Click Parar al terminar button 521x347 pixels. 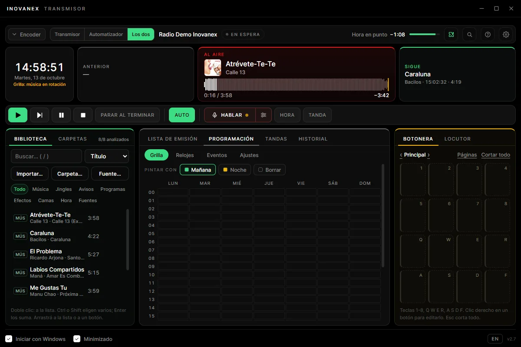127,115
